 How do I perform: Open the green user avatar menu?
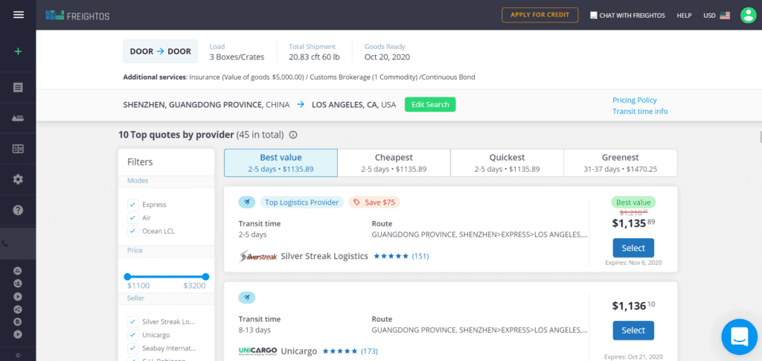tap(747, 15)
